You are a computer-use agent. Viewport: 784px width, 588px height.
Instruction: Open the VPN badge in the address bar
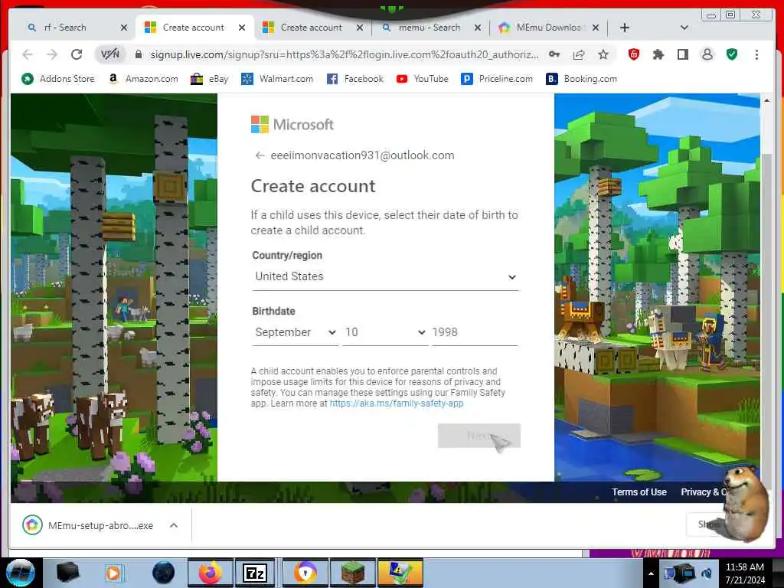(110, 54)
